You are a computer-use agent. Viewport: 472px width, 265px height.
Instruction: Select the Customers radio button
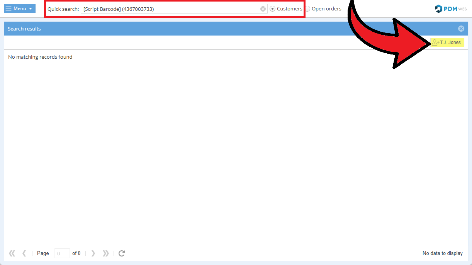(x=273, y=9)
